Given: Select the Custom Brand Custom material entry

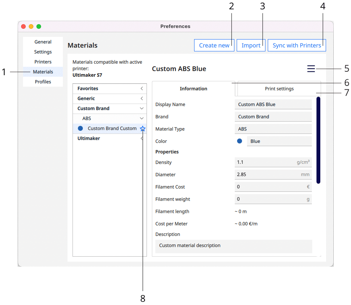Looking at the screenshot, I should tap(112, 129).
